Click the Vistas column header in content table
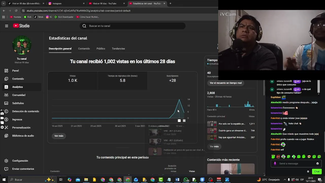This screenshot has width=325, height=183. click(192, 171)
